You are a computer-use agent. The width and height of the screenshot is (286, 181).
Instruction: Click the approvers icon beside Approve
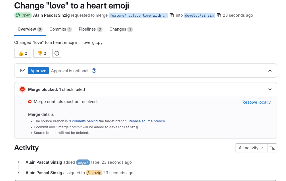tap(22, 71)
